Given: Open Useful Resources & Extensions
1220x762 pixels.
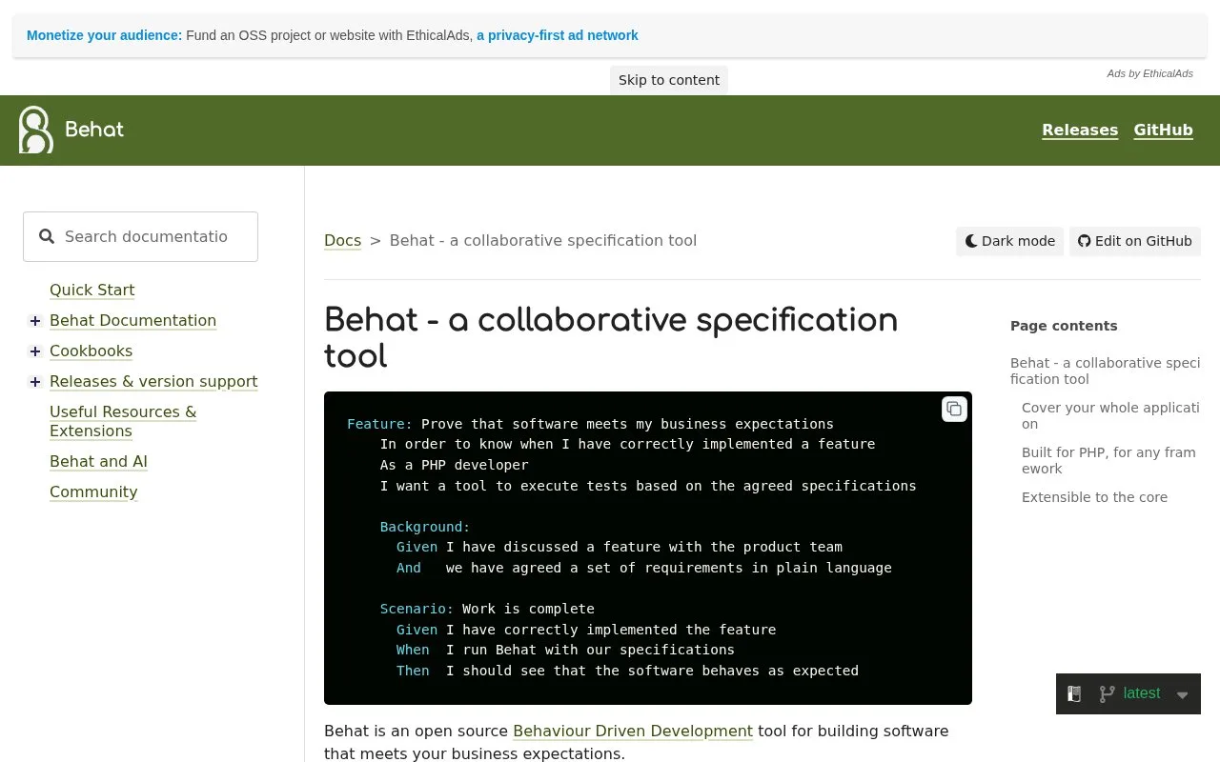Looking at the screenshot, I should 123,421.
